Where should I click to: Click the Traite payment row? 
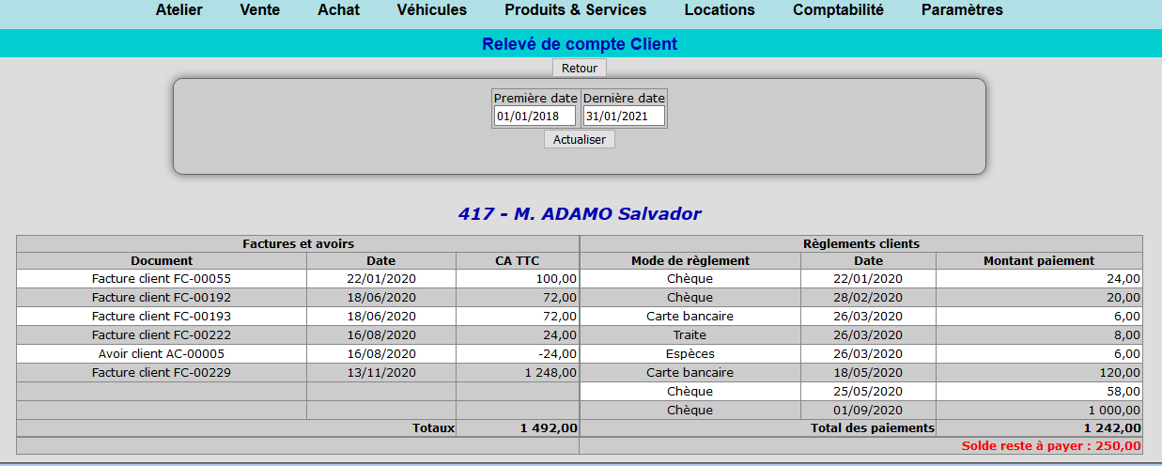689,335
